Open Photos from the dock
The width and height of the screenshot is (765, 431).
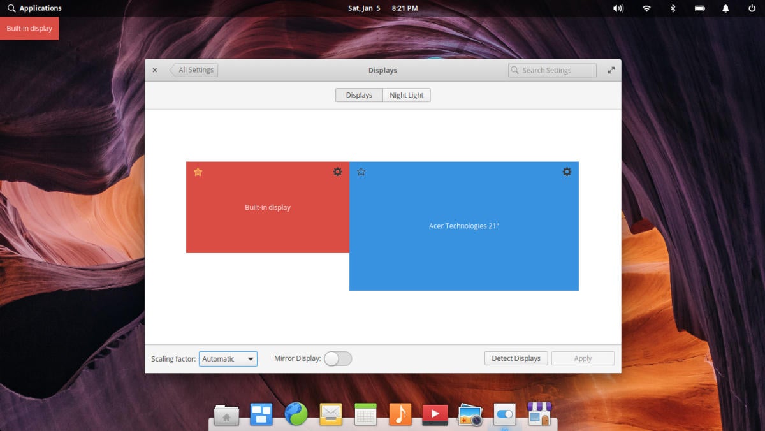click(x=470, y=414)
